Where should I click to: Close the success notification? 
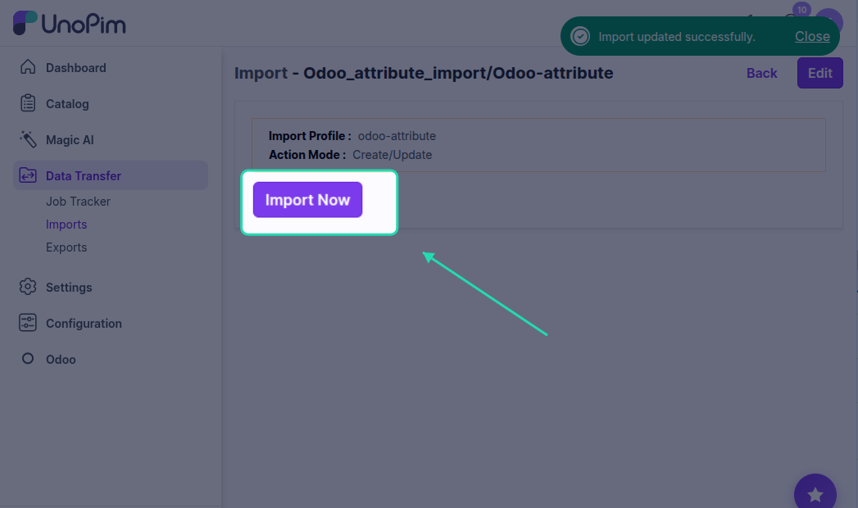pyautogui.click(x=812, y=36)
